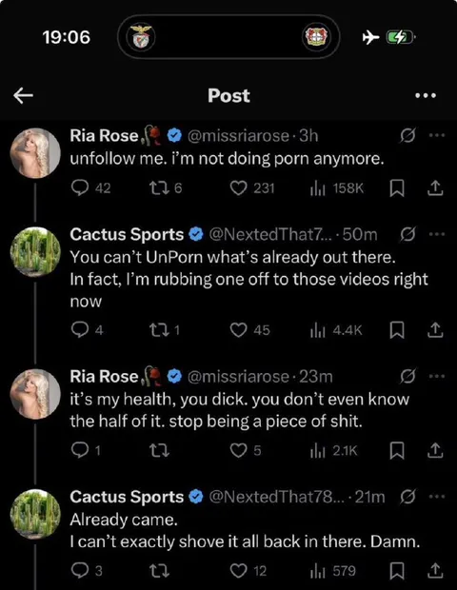Viewport: 457px width, 590px height.
Task: Share Ria Rose's 'unfollow me' post
Action: point(435,188)
